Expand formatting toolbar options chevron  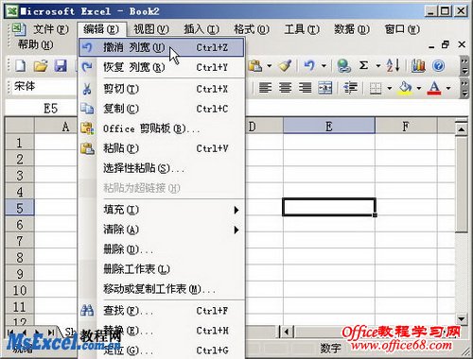[x=464, y=90]
